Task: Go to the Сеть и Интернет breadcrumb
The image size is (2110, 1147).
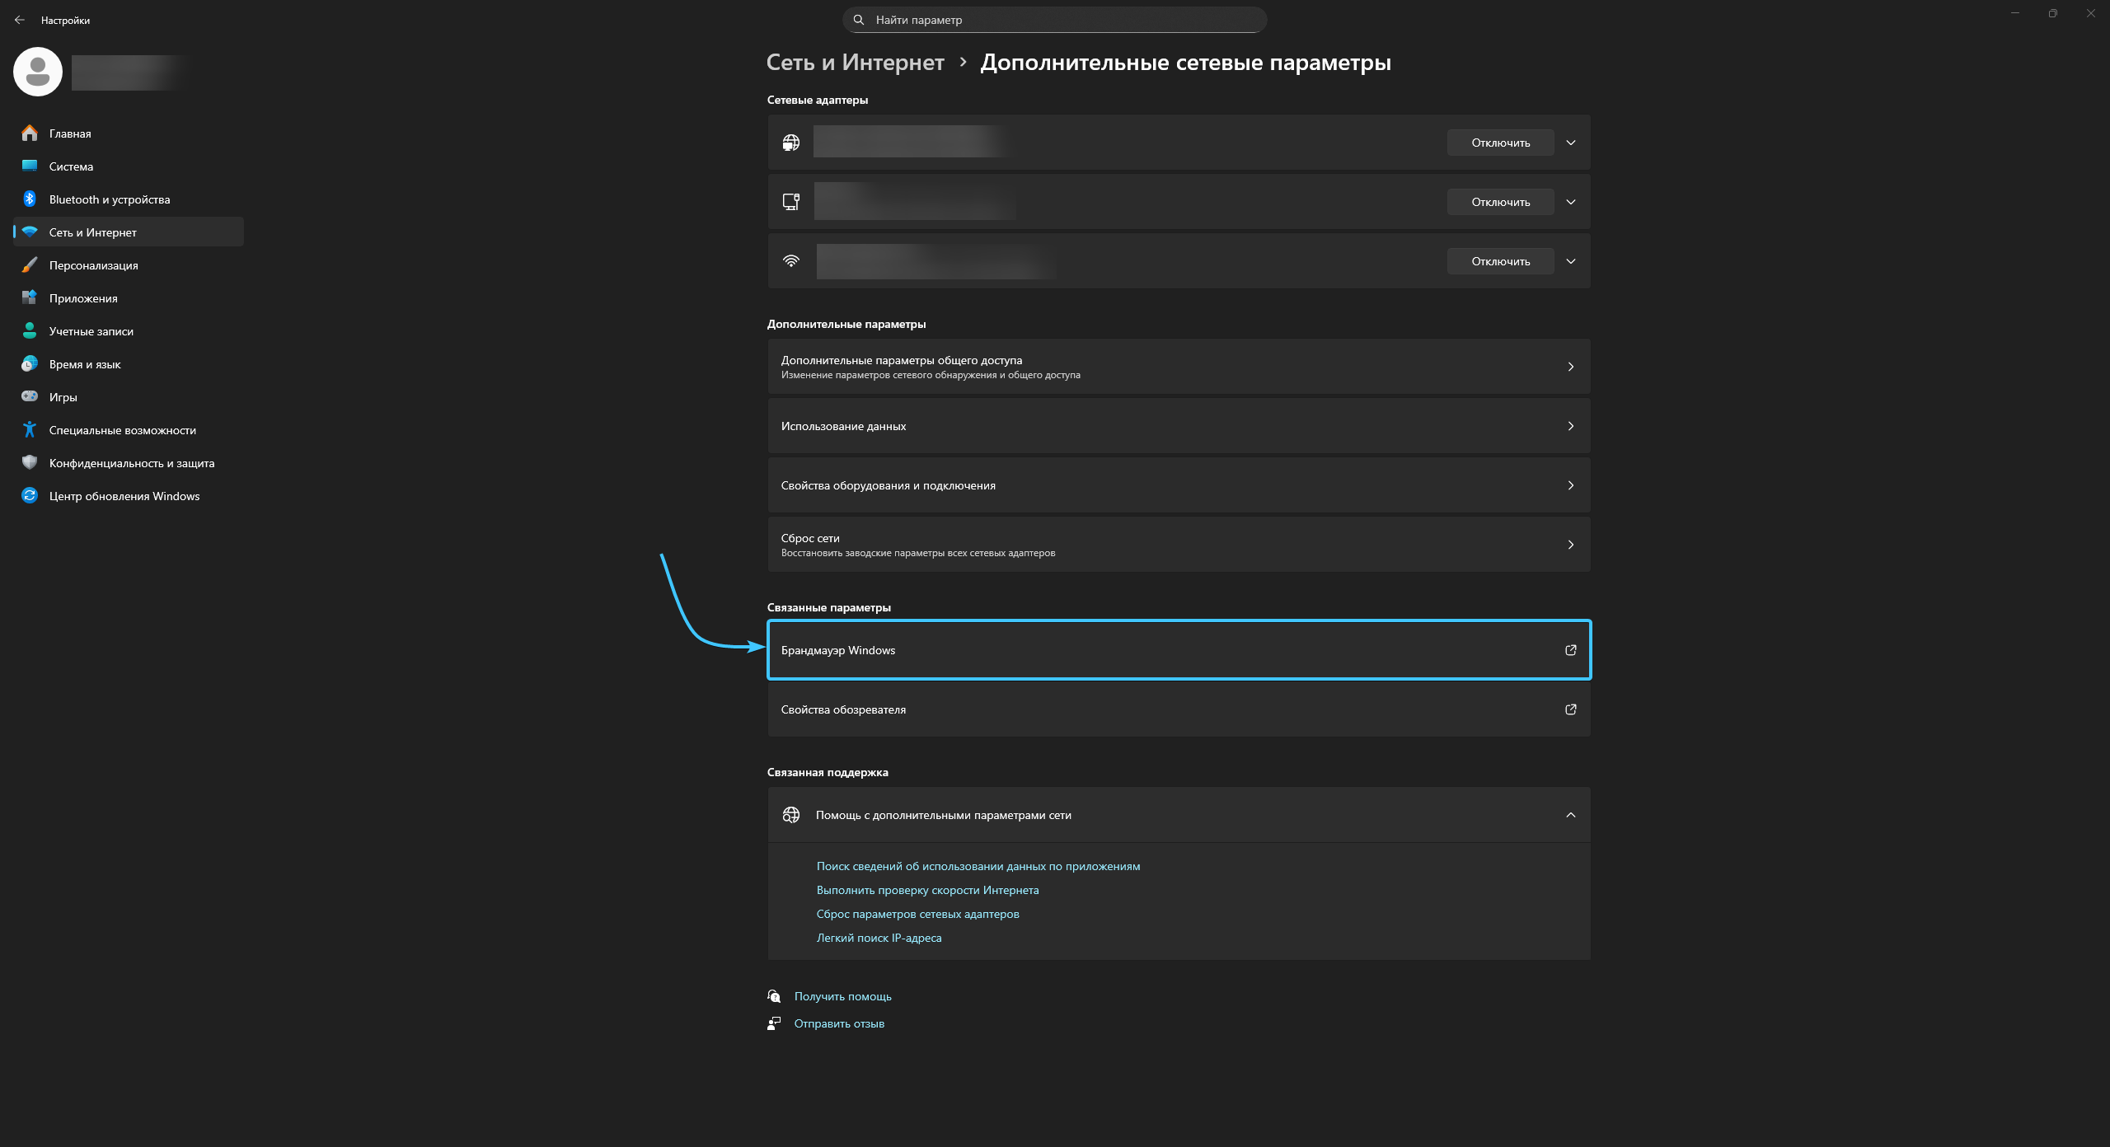Action: (x=855, y=63)
